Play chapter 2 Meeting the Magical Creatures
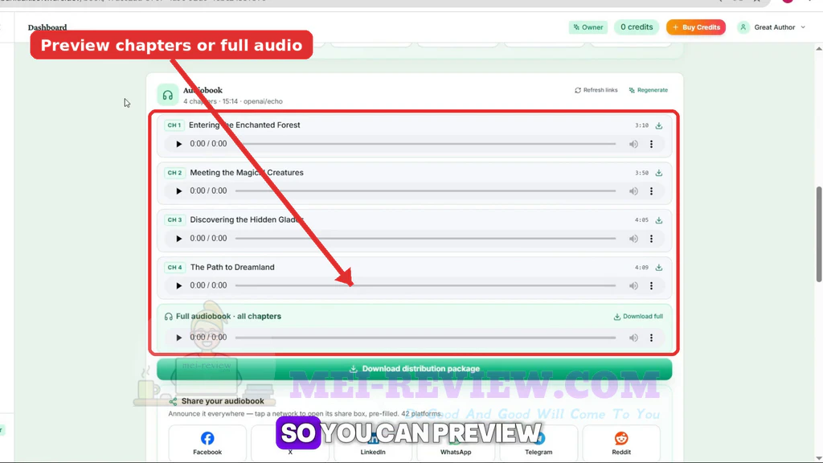Screen dimensions: 823x463 (178, 191)
